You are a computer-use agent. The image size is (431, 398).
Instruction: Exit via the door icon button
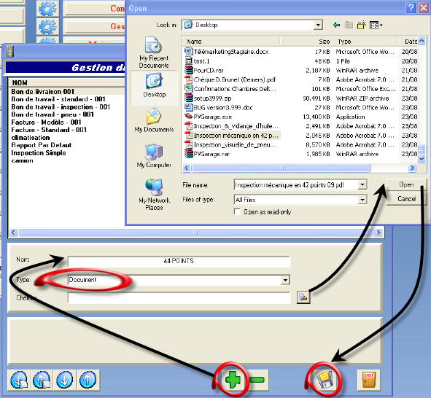[368, 380]
